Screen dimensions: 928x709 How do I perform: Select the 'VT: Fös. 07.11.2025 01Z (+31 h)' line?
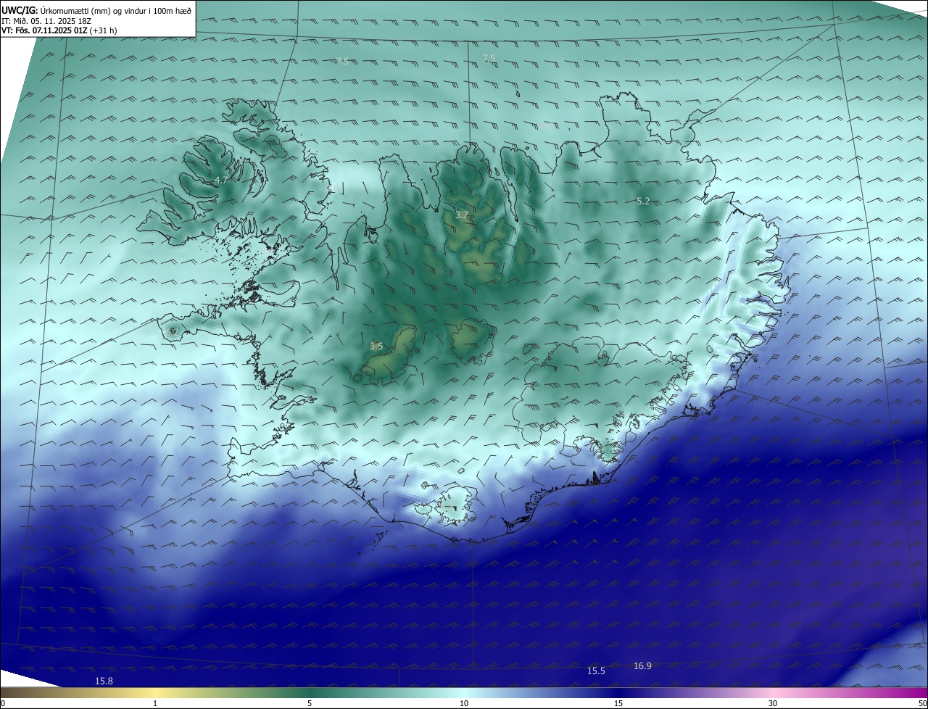pyautogui.click(x=59, y=30)
